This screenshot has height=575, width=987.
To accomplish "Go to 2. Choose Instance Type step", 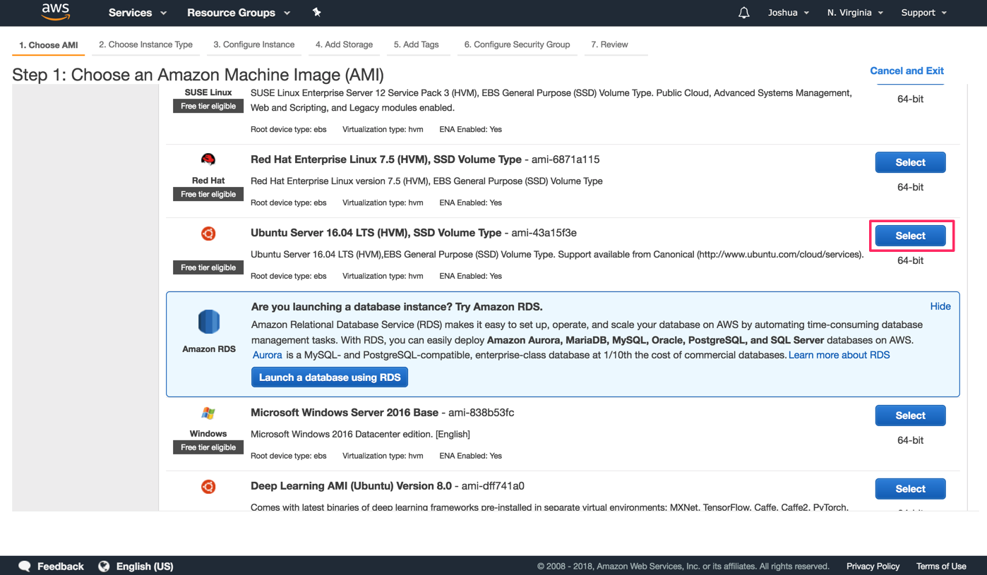I will pyautogui.click(x=145, y=44).
